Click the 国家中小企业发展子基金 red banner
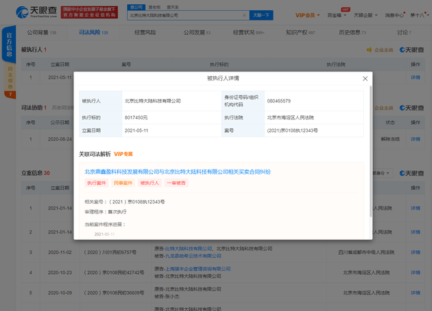This screenshot has width=432, height=311. 89,12
